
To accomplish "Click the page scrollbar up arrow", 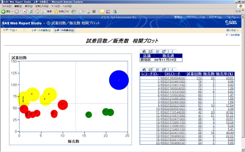I will pyautogui.click(x=243, y=16).
